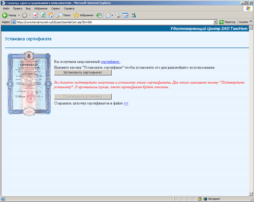Click the Forward navigation arrow

tap(24, 15)
